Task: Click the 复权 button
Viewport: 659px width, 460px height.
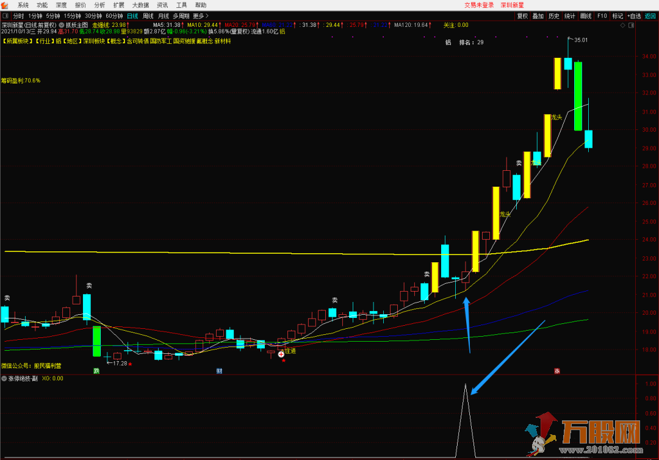Action: 522,16
